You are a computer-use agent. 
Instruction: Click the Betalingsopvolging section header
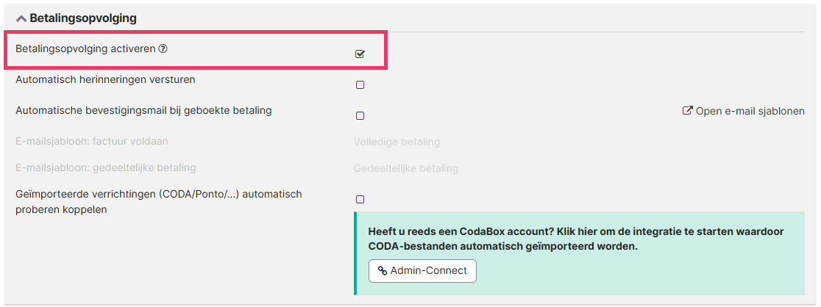click(x=82, y=18)
